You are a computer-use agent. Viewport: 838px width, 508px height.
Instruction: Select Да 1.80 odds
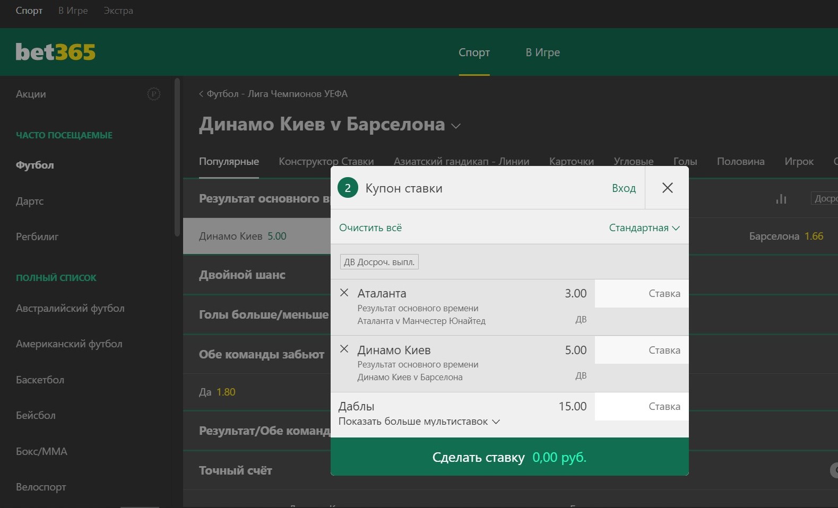217,392
